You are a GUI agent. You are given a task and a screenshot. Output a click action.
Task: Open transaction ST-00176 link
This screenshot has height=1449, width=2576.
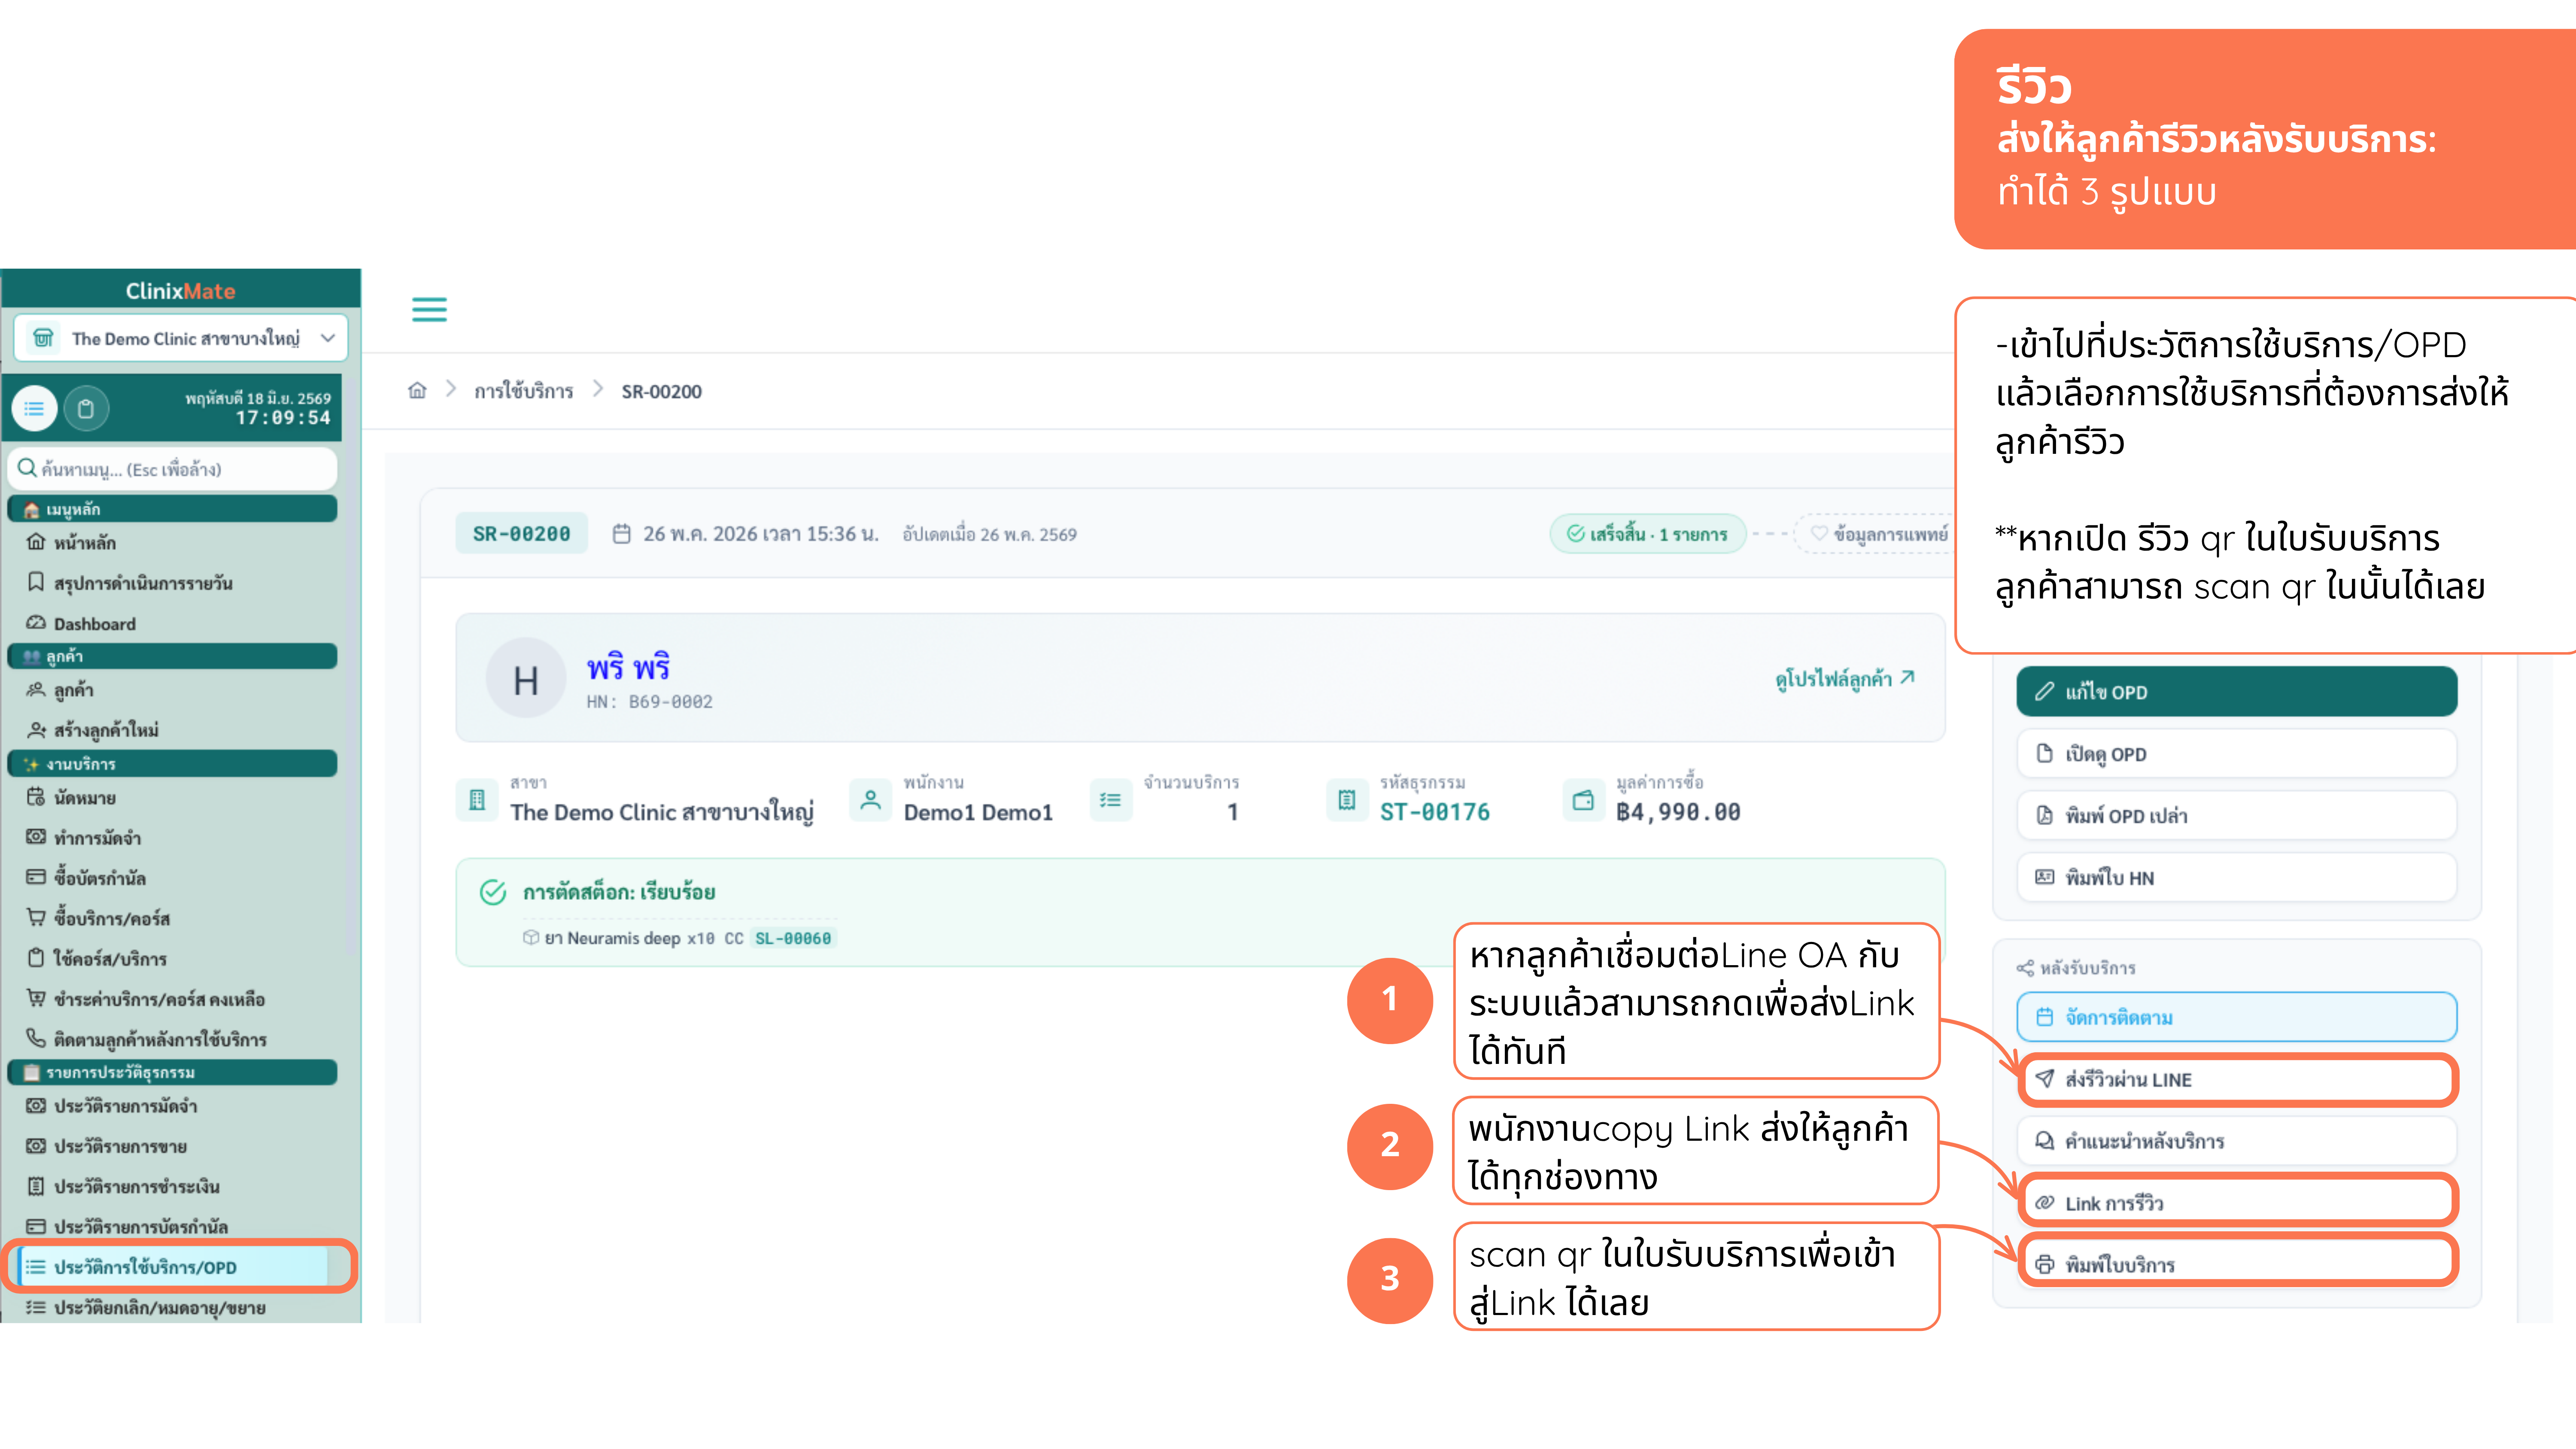click(1435, 812)
